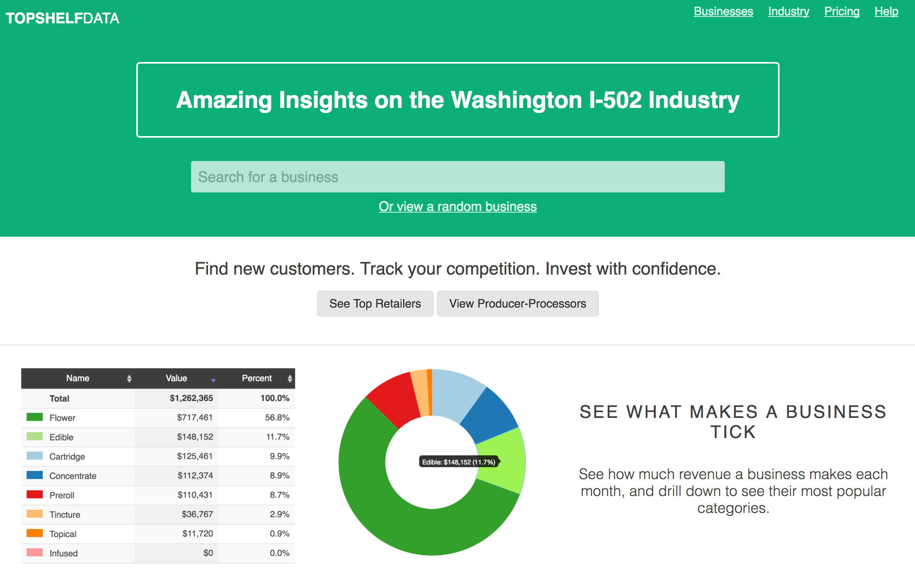This screenshot has width=915, height=587.
Task: Open the Pricing link
Action: pos(842,11)
